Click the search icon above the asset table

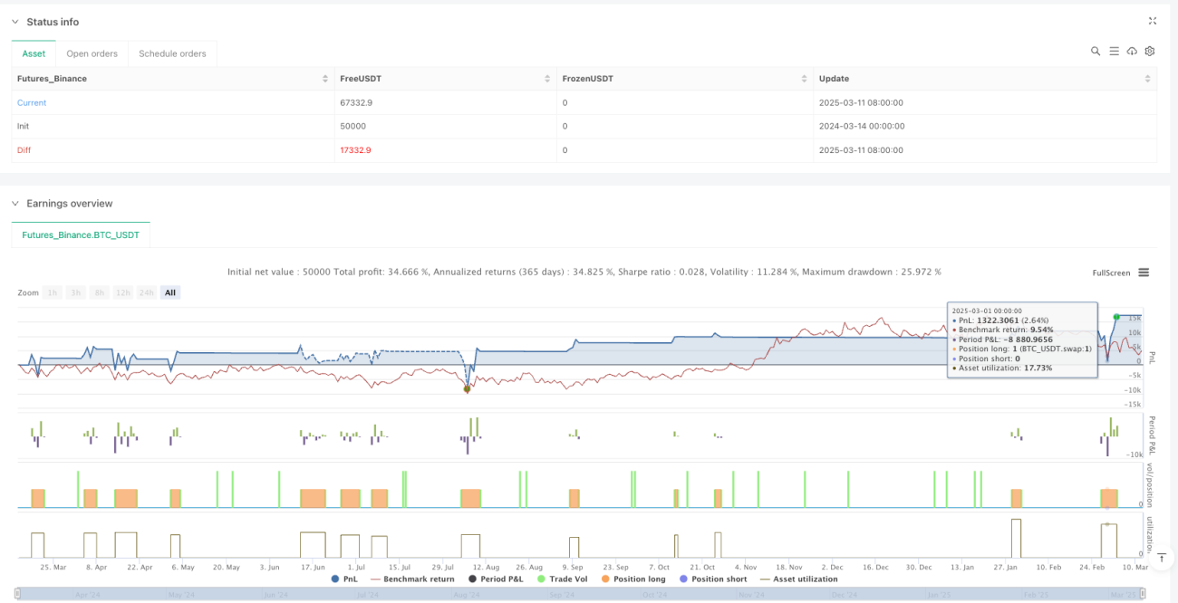coord(1096,52)
